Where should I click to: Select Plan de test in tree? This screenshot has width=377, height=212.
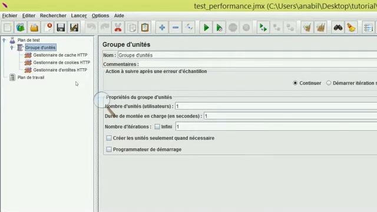click(x=29, y=40)
